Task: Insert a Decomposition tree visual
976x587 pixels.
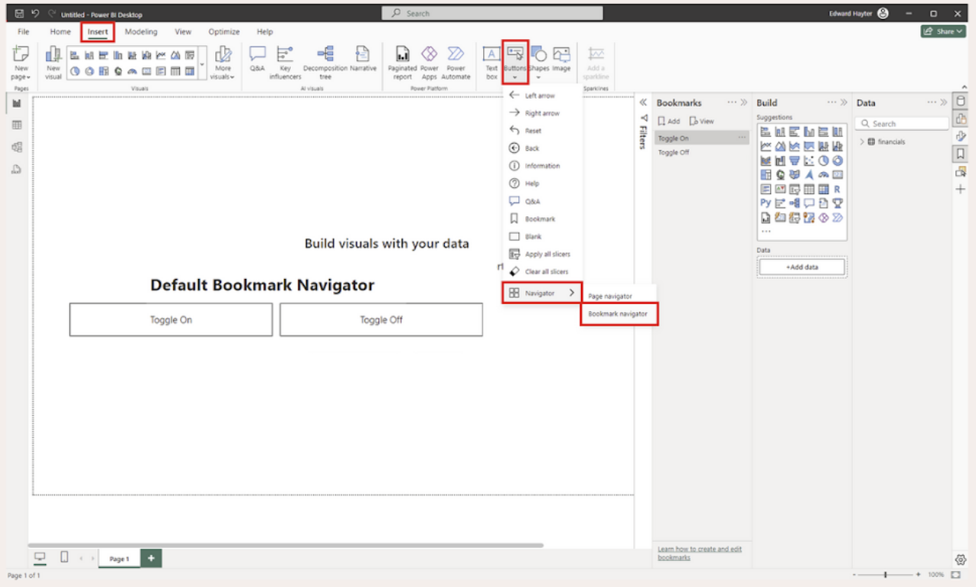Action: tap(325, 63)
